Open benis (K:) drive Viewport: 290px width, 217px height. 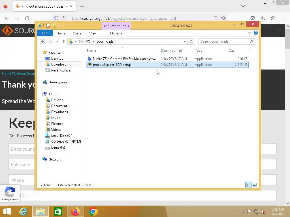58,147
